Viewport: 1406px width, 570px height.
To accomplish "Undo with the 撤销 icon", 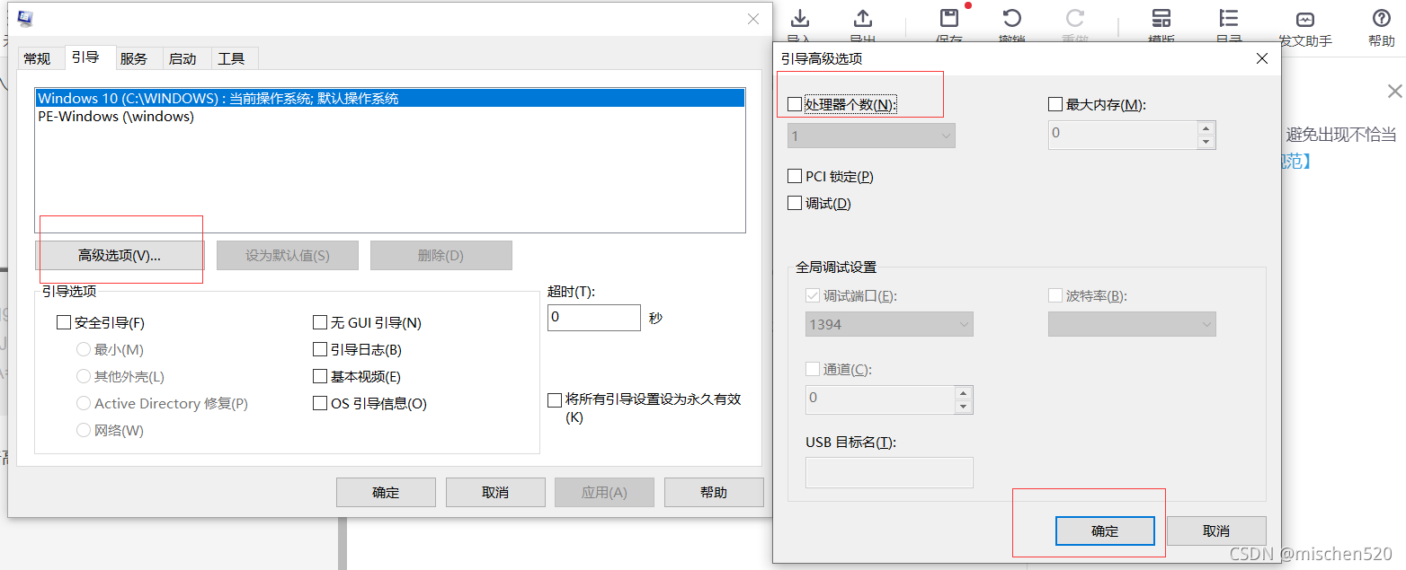I will click(x=1010, y=20).
